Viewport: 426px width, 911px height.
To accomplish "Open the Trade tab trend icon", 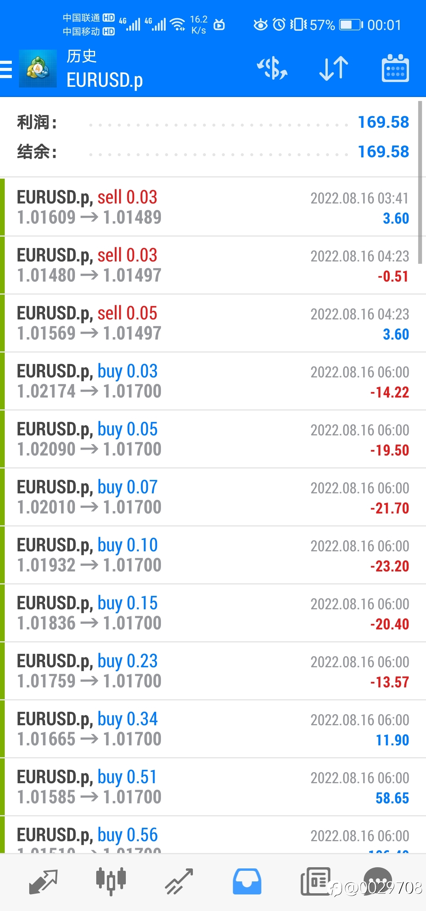I will coord(179,881).
